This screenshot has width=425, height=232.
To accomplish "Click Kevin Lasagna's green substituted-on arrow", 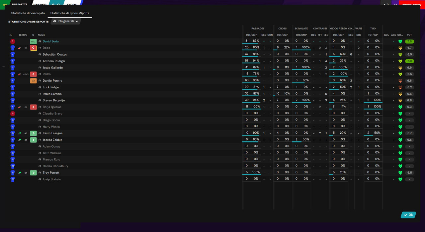I will pyautogui.click(x=33, y=133).
